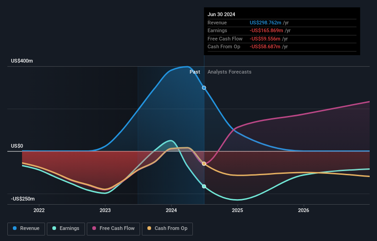The width and height of the screenshot is (377, 241).
Task: Click the -US$58.687m cash from op value
Action: coord(265,47)
